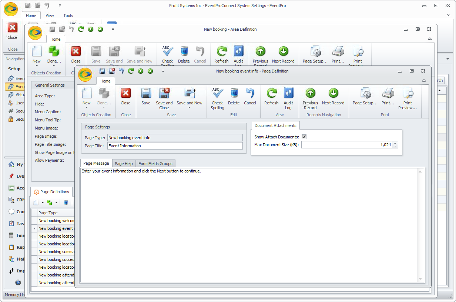Viewport: 456px width, 302px height.
Task: Click Save in the Page Definition ribbon
Action: point(146,97)
